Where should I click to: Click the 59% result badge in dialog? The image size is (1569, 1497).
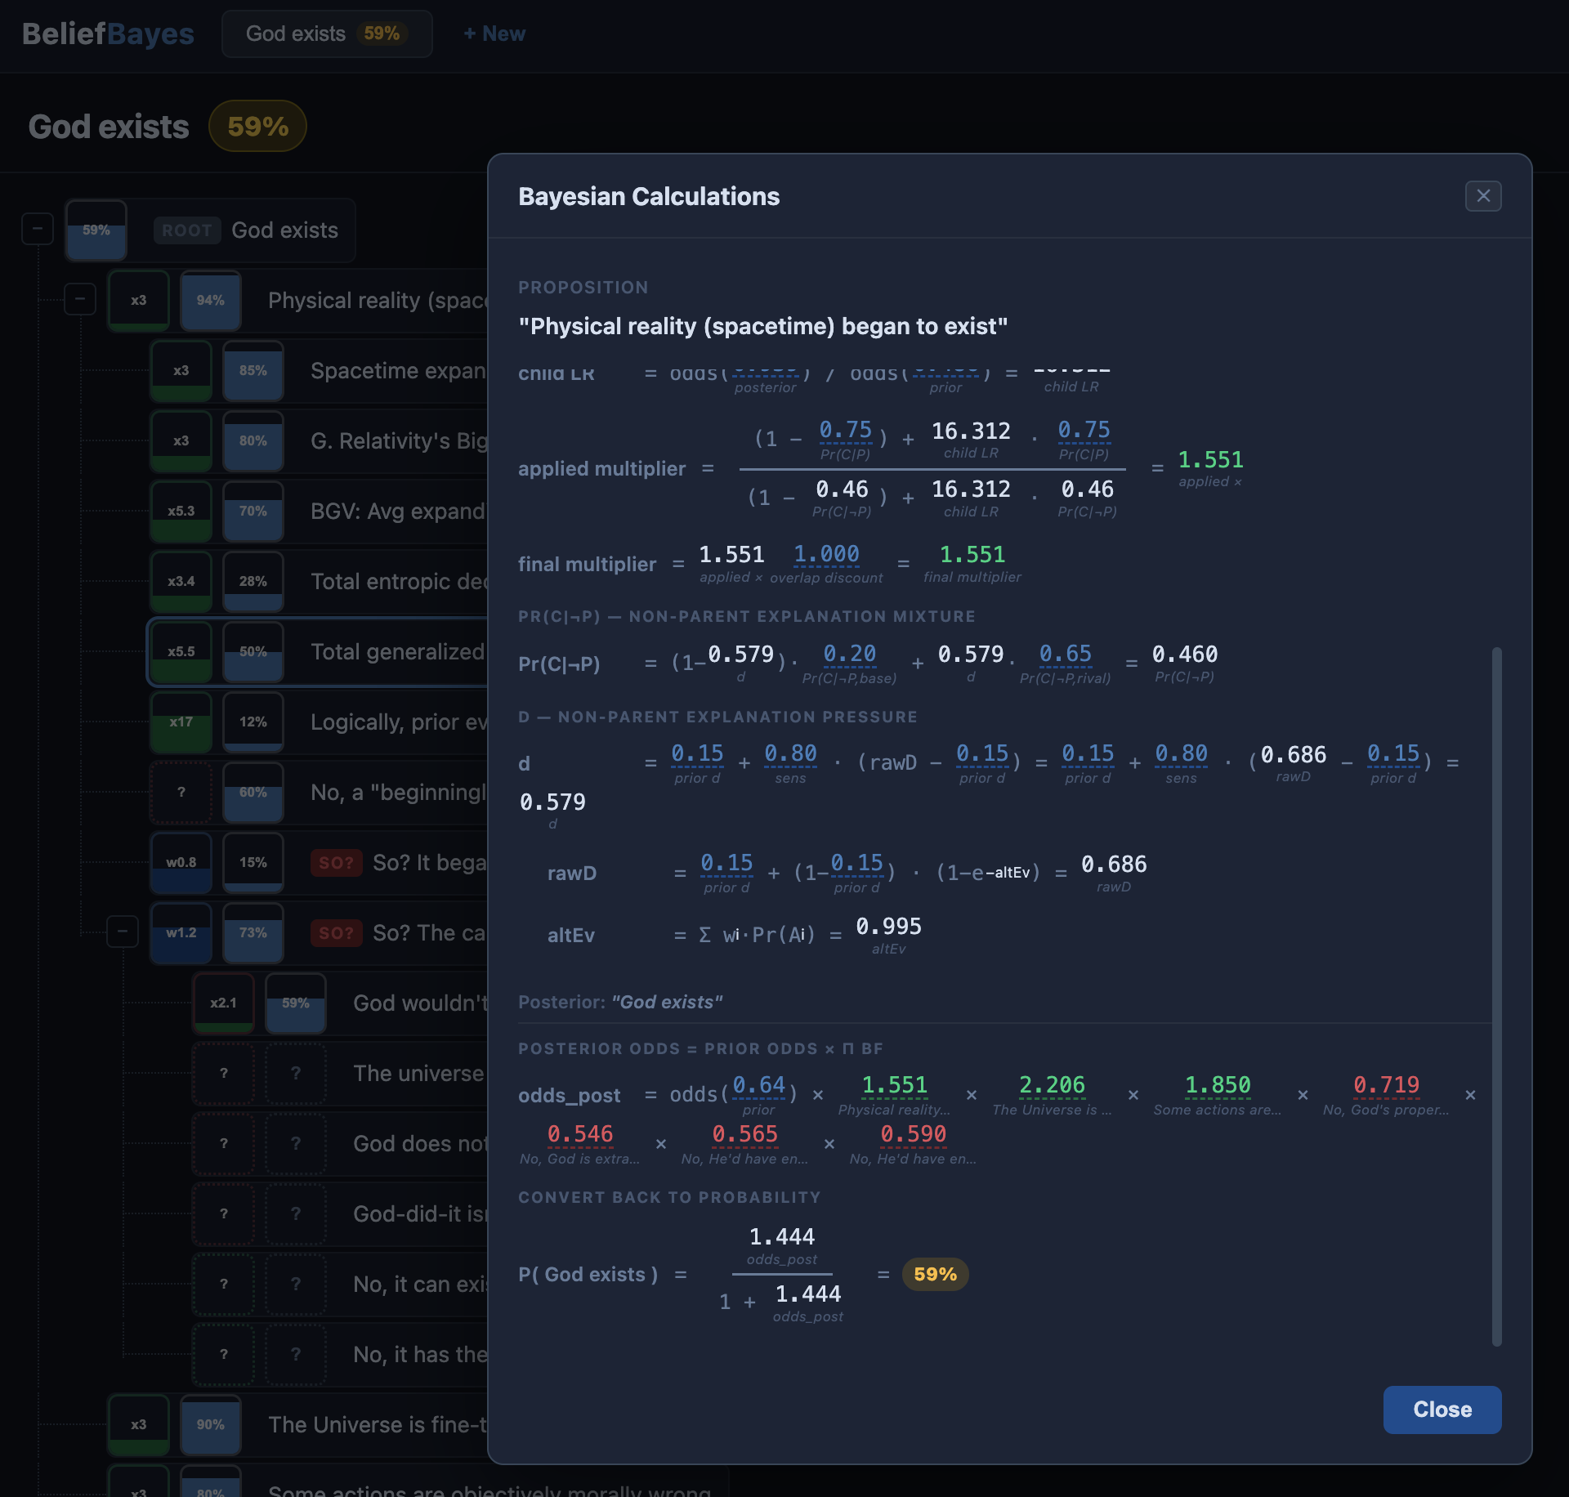click(935, 1275)
